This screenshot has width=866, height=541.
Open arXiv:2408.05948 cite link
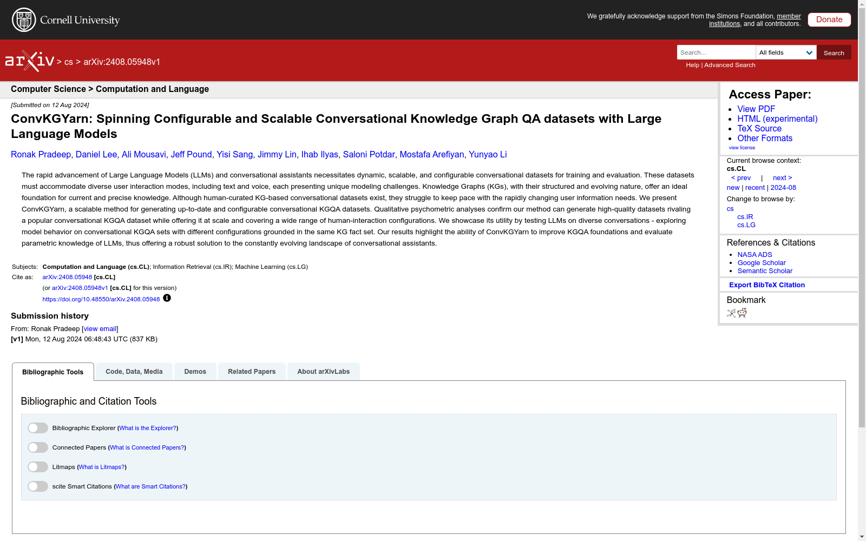(x=67, y=277)
